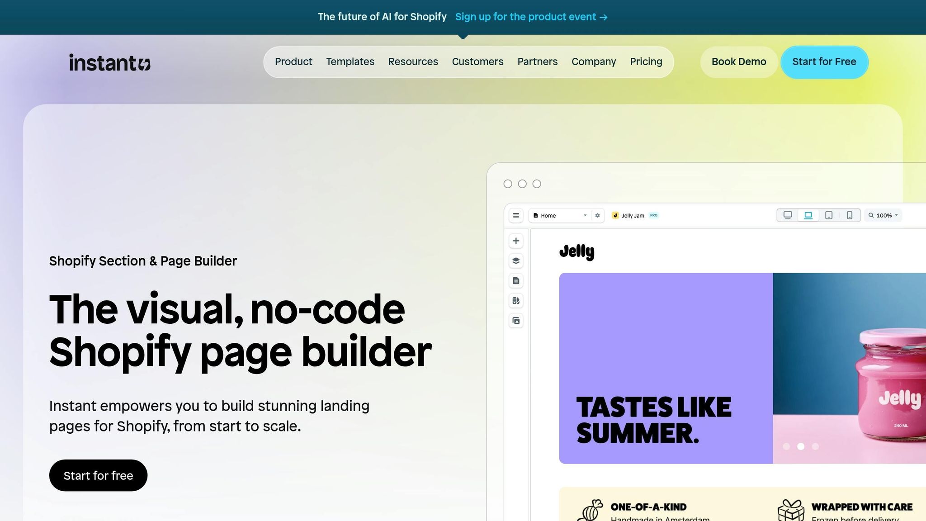
Task: Click the arrow after the product event link
Action: (x=604, y=17)
